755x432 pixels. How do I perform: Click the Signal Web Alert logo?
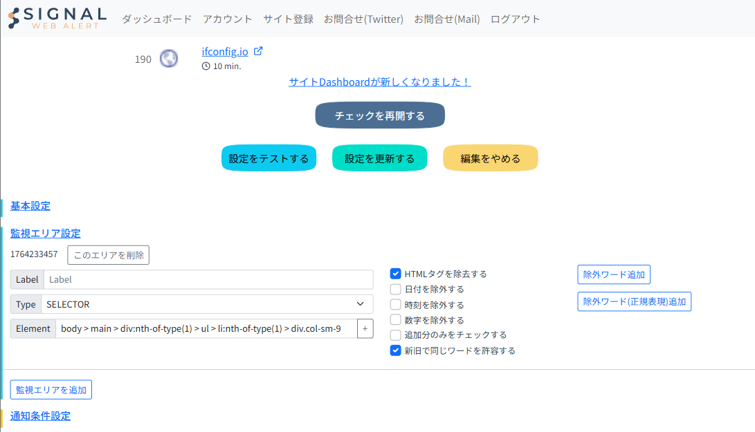coord(57,19)
